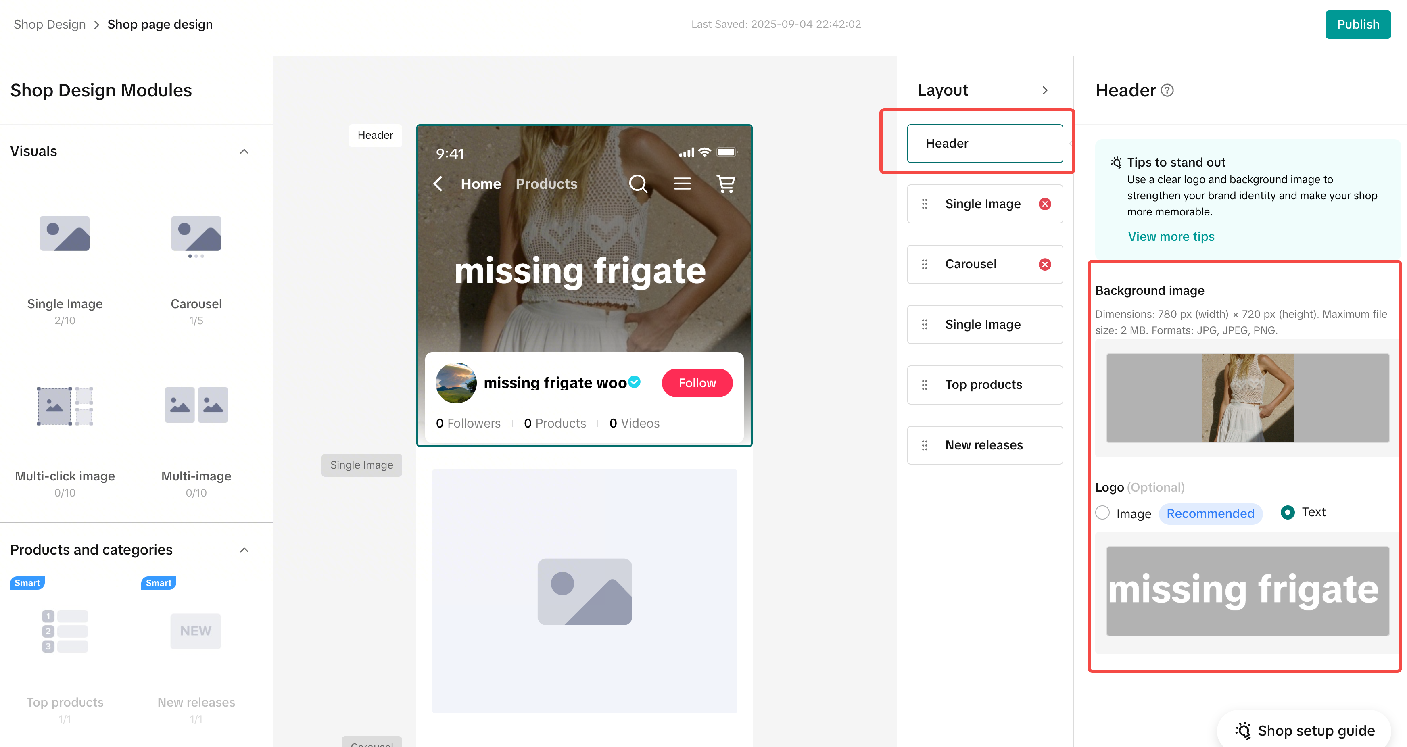The image size is (1407, 747).
Task: Click the back arrow in phone preview
Action: [x=438, y=184]
